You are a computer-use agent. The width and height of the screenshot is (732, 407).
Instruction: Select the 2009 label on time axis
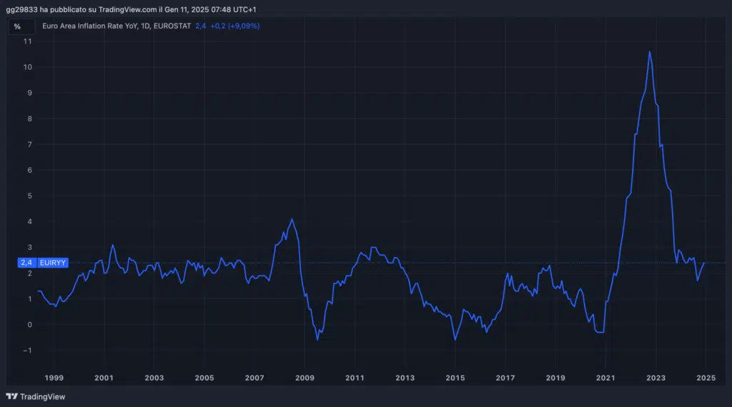click(x=305, y=378)
